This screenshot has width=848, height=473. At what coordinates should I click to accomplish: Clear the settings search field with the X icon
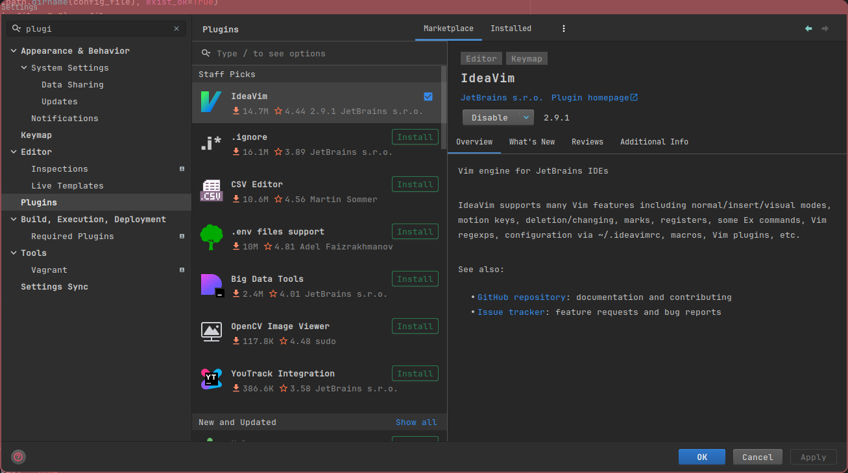[176, 29]
